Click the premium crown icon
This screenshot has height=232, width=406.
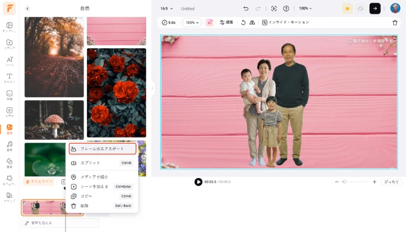point(347,9)
